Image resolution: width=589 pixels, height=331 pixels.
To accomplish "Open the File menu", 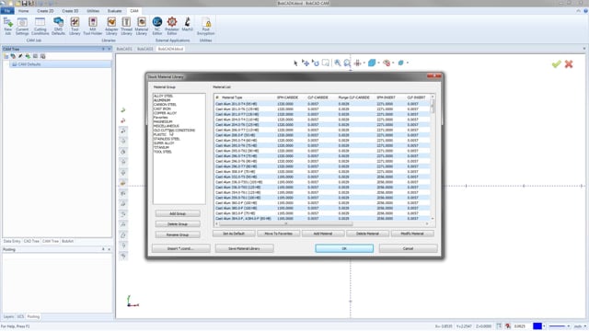I will coord(7,11).
